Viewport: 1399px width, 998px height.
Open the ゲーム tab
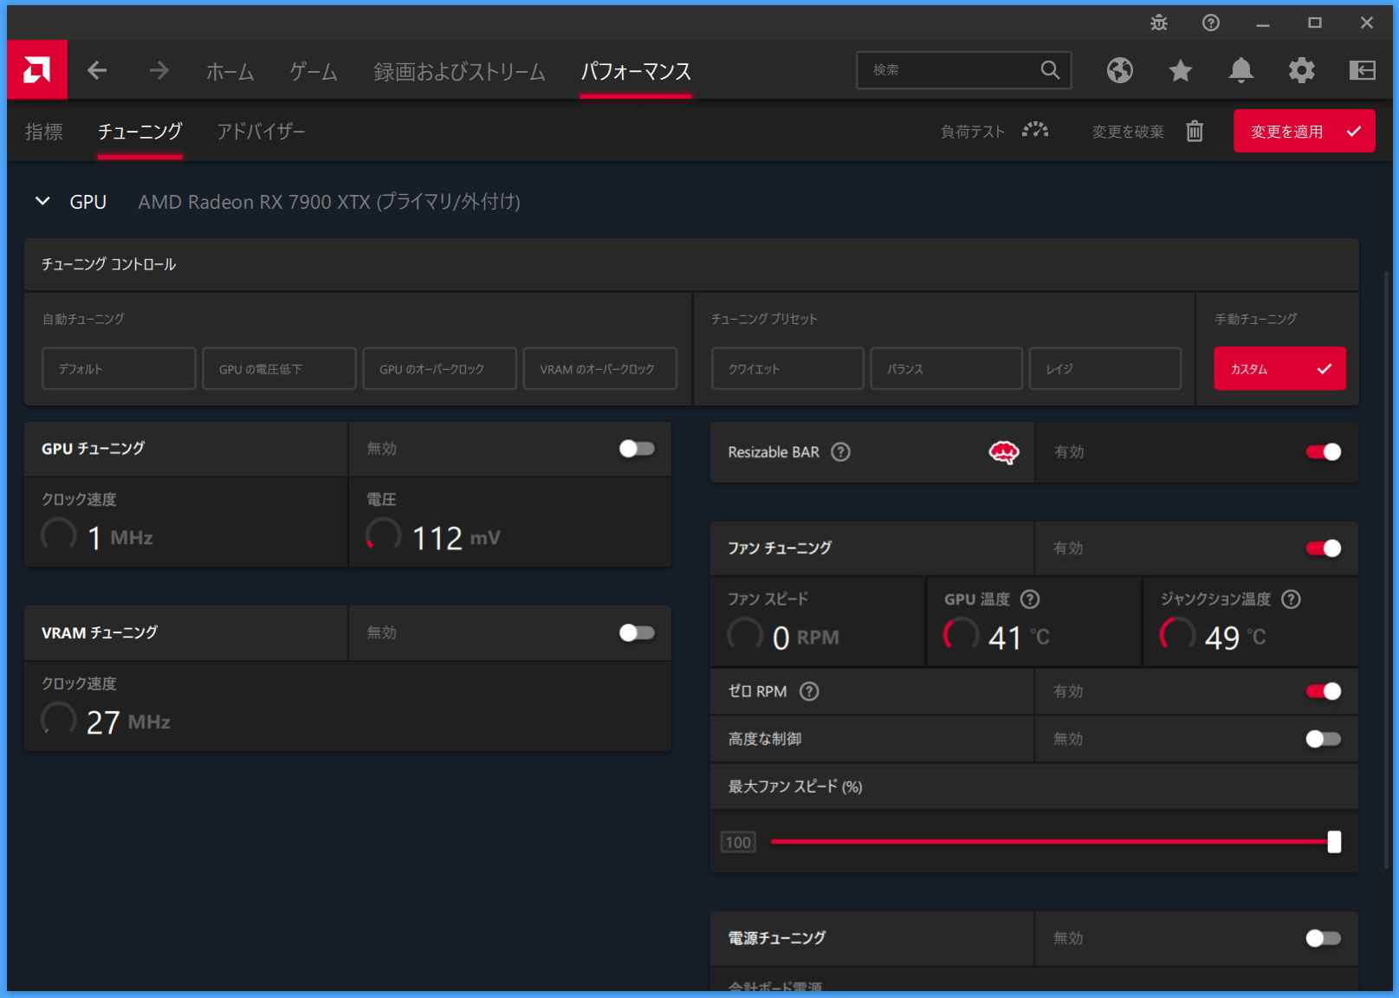point(314,71)
